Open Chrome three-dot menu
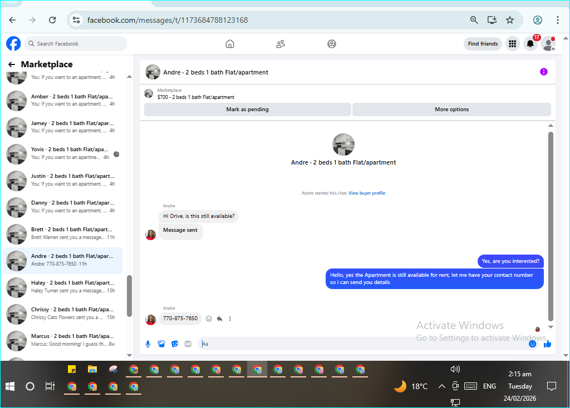Viewport: 570px width, 408px height. click(558, 20)
